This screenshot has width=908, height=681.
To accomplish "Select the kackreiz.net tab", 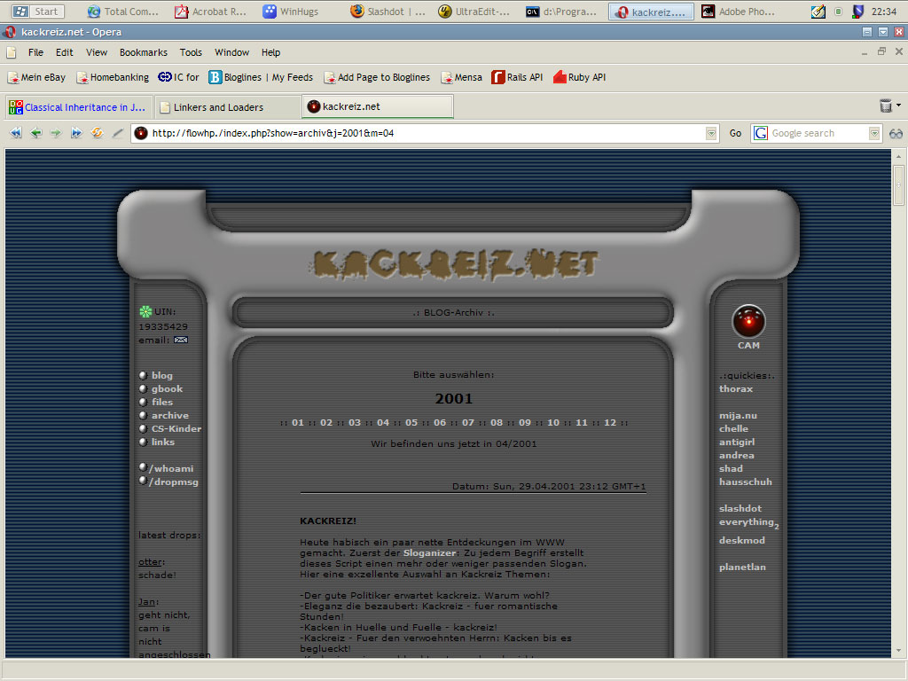I will pos(378,106).
